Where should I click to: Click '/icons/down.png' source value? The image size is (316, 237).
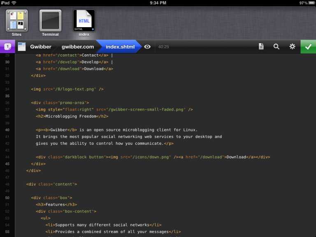151,157
